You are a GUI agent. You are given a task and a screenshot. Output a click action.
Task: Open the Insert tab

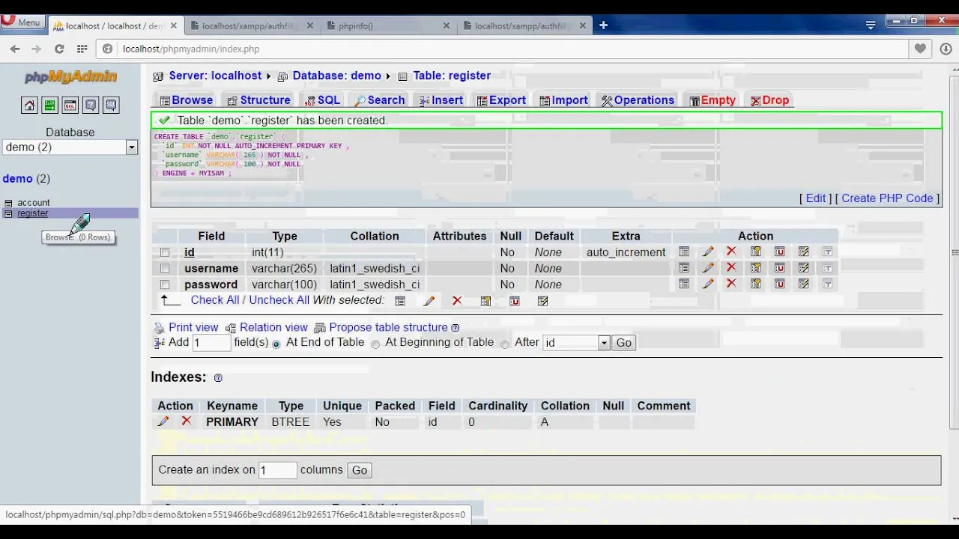pyautogui.click(x=441, y=100)
